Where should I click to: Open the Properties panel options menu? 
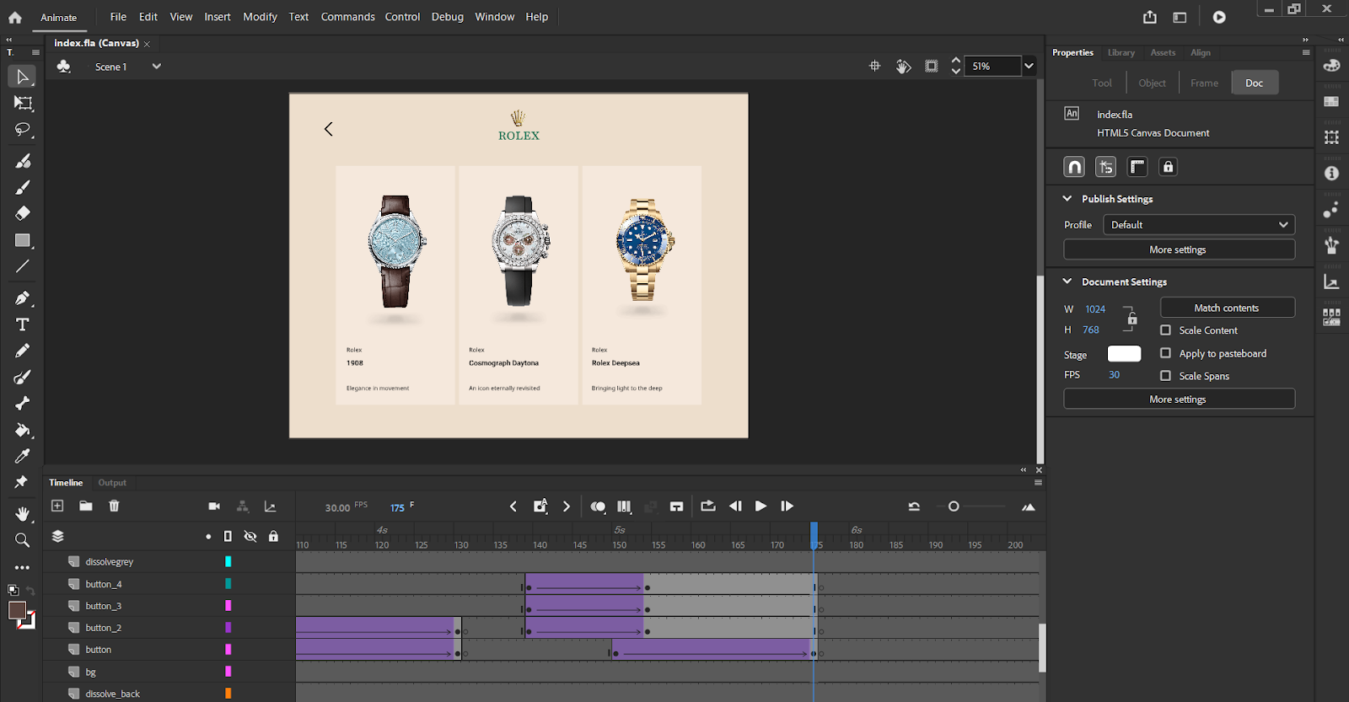(x=1306, y=52)
